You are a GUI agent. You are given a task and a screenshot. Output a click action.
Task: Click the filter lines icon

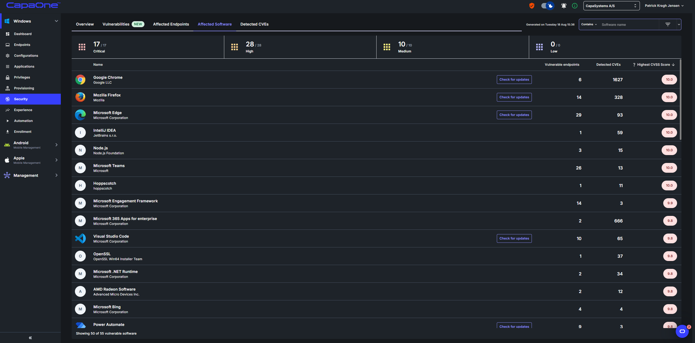point(668,24)
